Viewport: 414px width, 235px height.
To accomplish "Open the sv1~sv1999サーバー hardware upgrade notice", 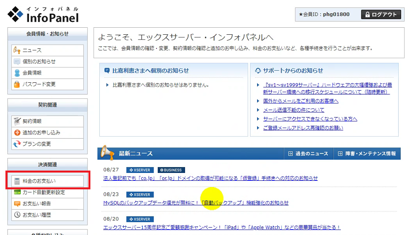I will [327, 89].
